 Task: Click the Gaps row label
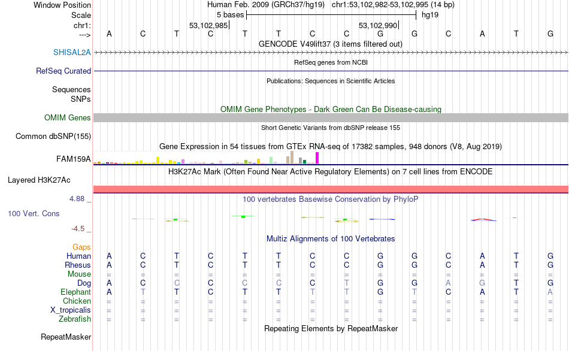pyautogui.click(x=81, y=247)
